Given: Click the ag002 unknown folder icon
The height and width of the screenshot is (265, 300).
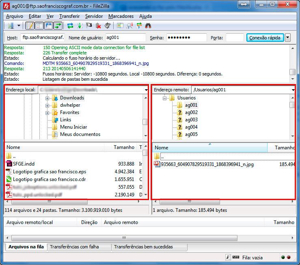Looking at the screenshot, I should coord(180,112).
